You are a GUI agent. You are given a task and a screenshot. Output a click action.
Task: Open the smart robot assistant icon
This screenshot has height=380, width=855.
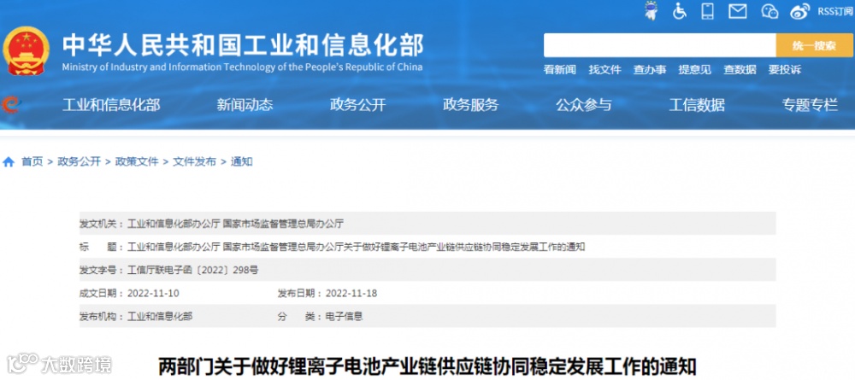(x=651, y=11)
